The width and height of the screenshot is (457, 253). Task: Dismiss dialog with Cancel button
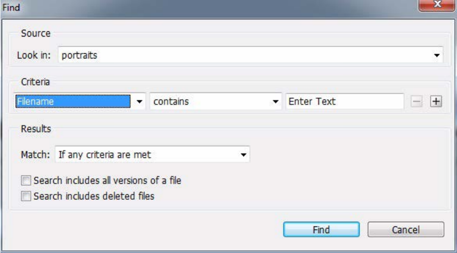pos(406,230)
